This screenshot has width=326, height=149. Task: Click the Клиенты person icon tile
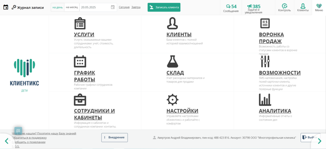point(172,23)
